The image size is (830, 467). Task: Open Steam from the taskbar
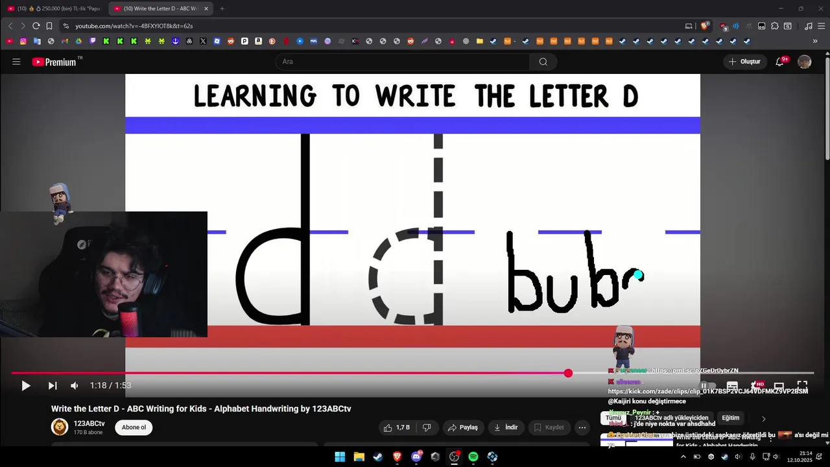378,457
